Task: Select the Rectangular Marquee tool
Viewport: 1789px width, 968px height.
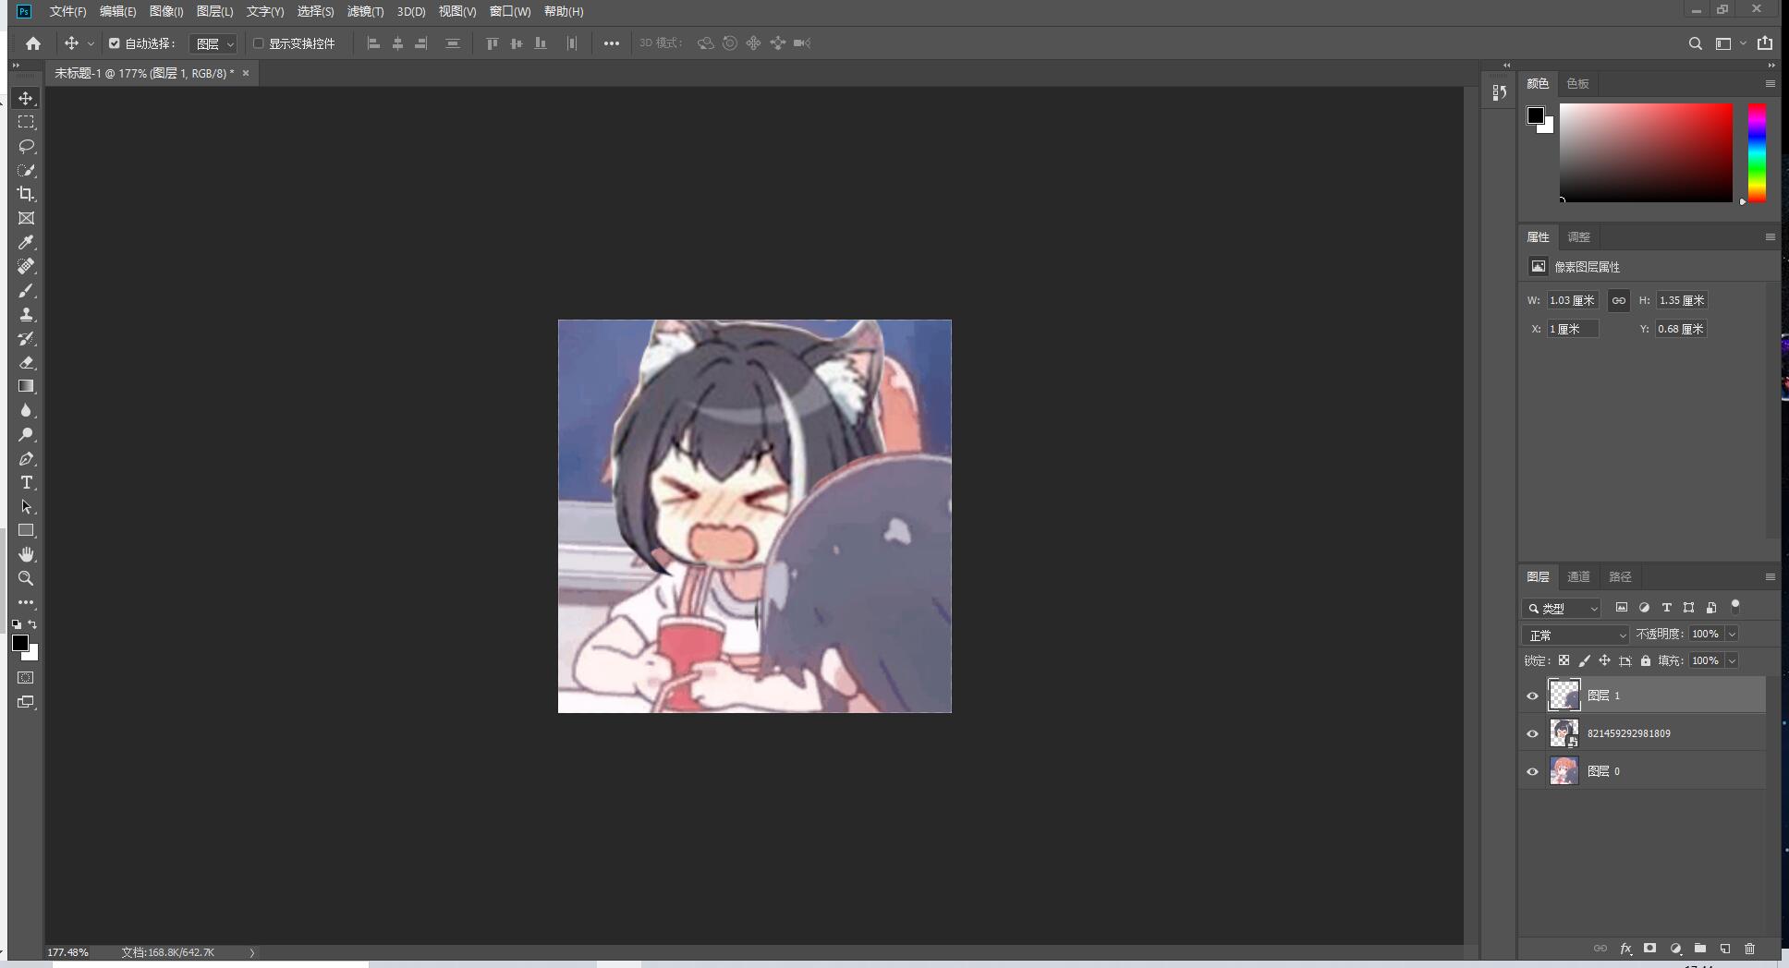Action: (x=26, y=122)
